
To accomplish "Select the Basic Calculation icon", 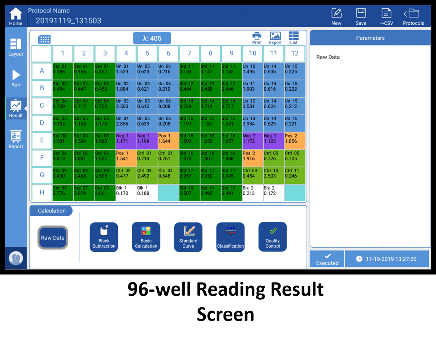I will pyautogui.click(x=146, y=237).
